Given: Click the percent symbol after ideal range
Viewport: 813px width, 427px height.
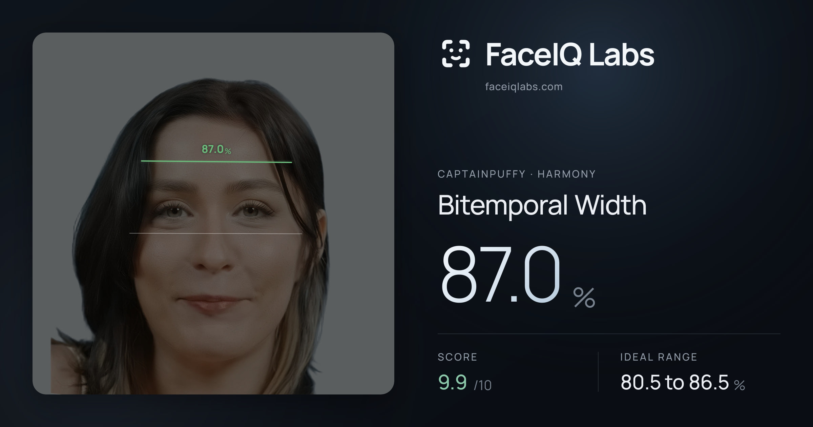Looking at the screenshot, I should click(x=739, y=385).
